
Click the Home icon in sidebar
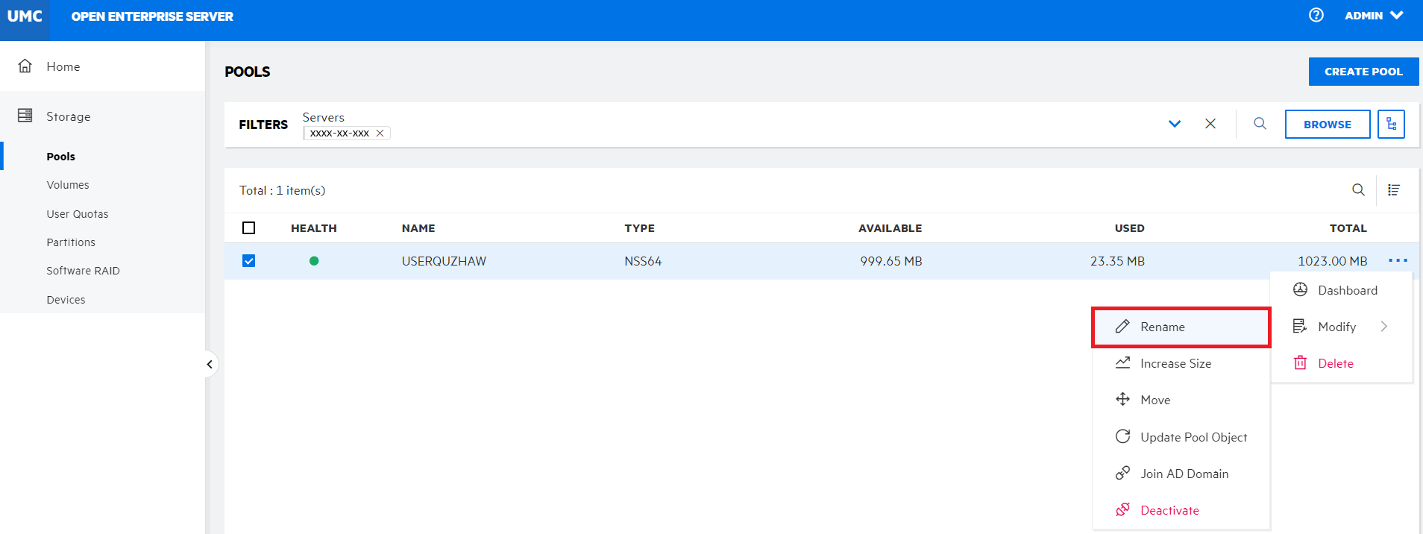coord(25,66)
